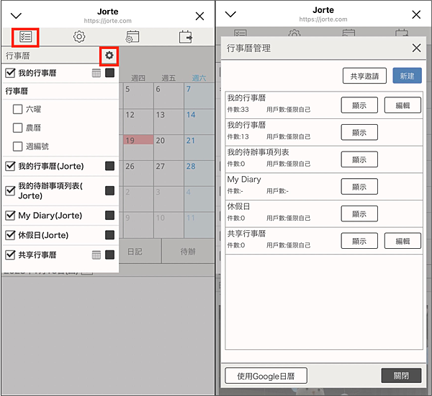Select date 13 on calendar

(168, 122)
